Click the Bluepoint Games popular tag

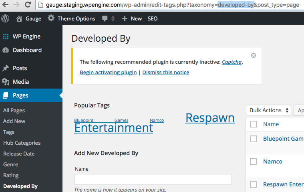(x=101, y=120)
